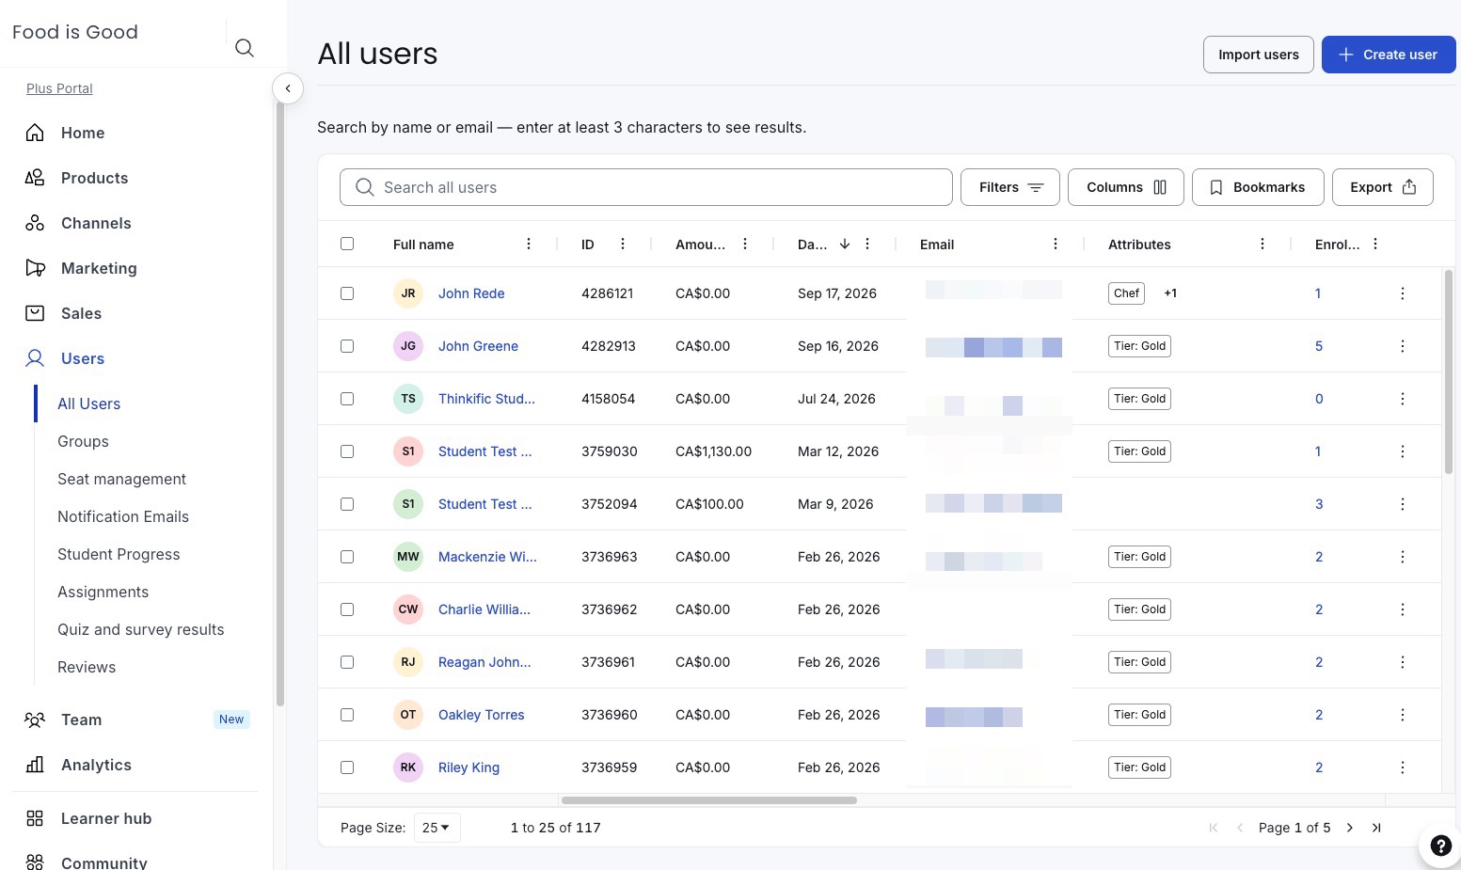1461x870 pixels.
Task: Open the Page Size 25 dropdown
Action: (437, 828)
